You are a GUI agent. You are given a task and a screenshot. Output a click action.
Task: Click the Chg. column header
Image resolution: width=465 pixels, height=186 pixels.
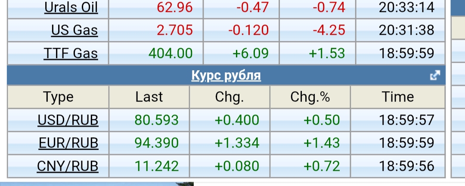(x=229, y=97)
